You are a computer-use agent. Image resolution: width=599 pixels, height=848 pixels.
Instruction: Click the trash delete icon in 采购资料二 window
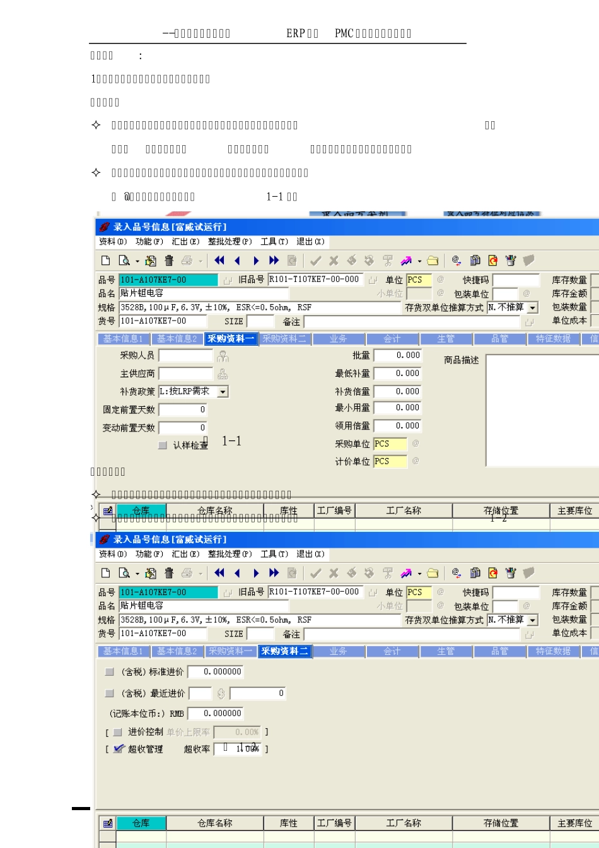(x=169, y=573)
